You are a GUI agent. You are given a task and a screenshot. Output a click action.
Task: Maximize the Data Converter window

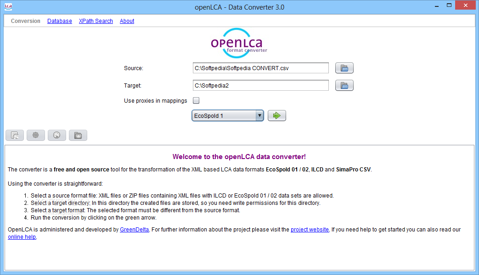(x=449, y=5)
